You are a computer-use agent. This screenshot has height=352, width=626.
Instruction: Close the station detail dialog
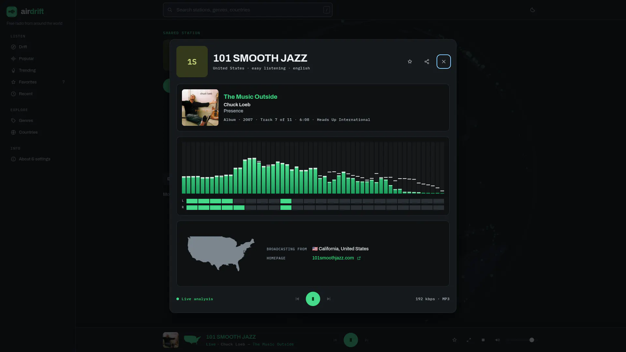[x=444, y=62]
